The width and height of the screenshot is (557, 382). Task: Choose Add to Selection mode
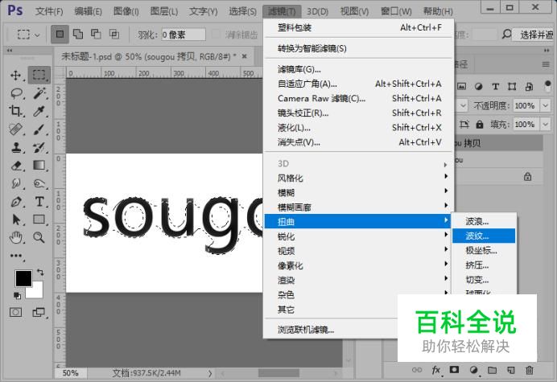tap(78, 34)
